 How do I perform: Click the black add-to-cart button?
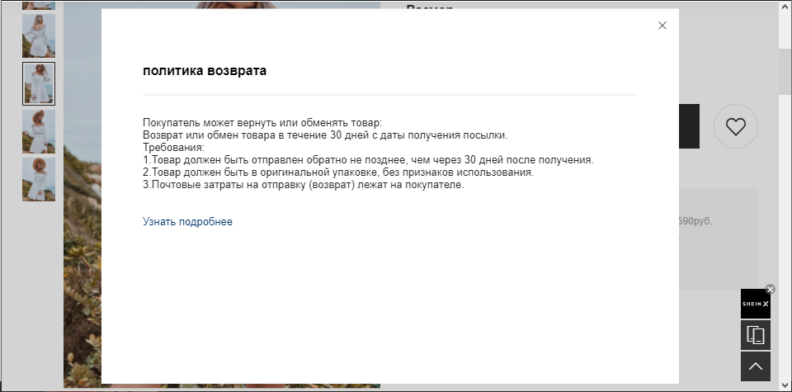click(689, 126)
